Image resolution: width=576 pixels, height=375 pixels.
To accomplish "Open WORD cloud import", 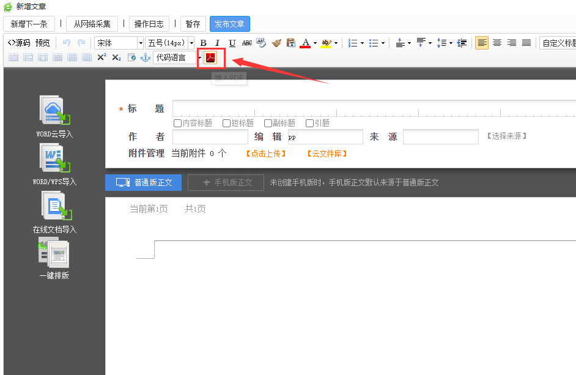I will pos(54,111).
